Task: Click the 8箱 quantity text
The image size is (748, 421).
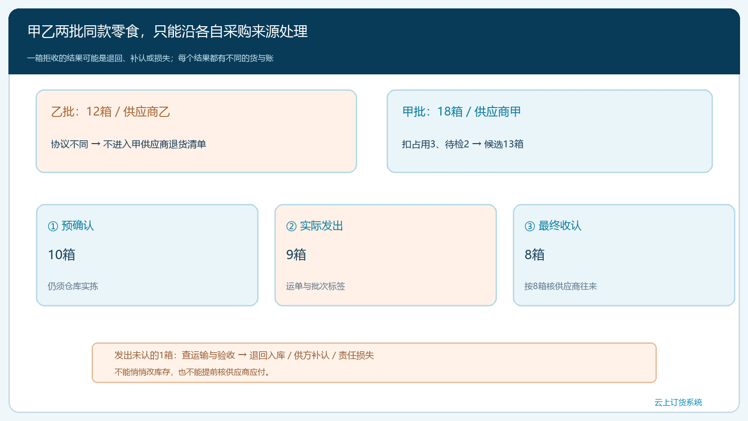Action: 535,254
